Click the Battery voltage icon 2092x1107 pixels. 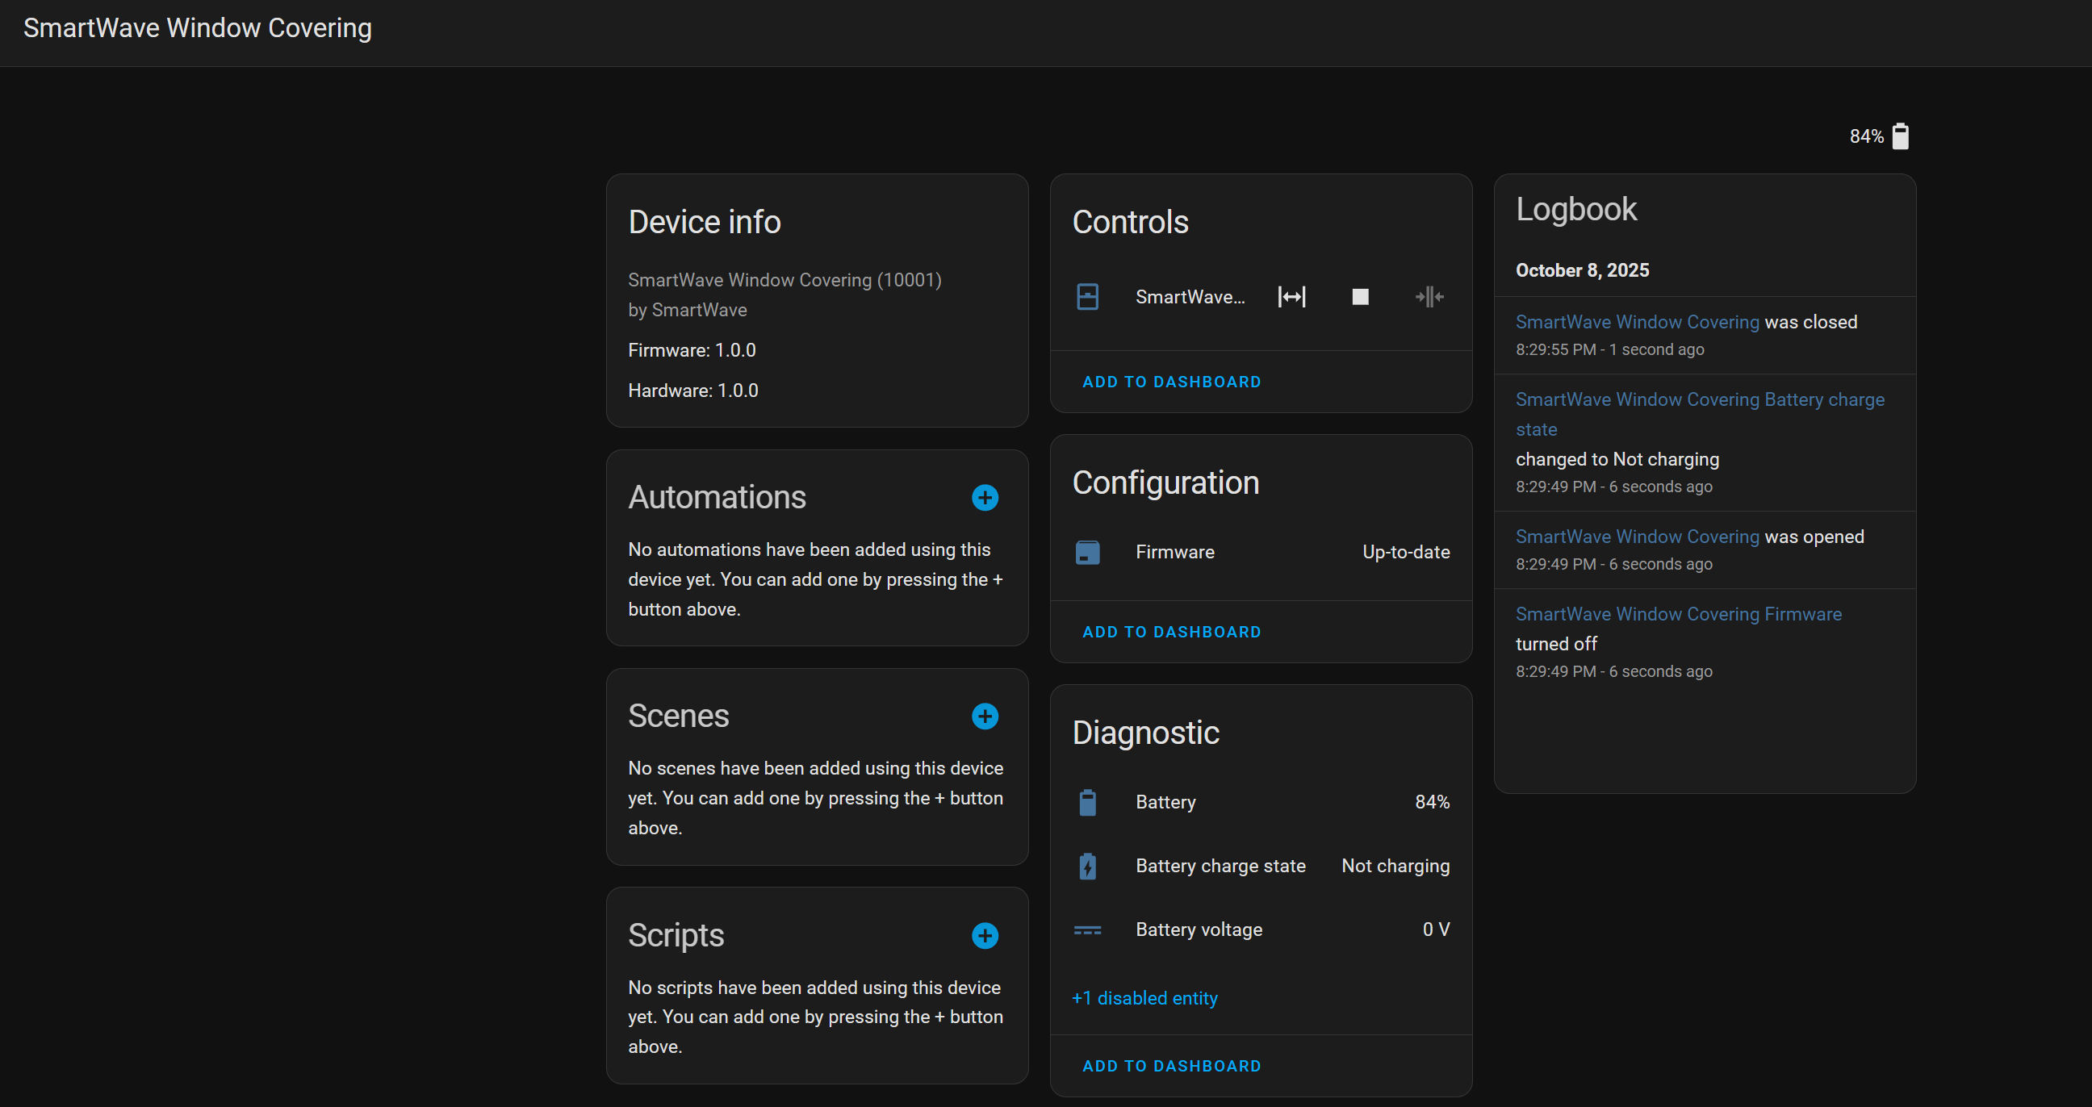coord(1087,929)
